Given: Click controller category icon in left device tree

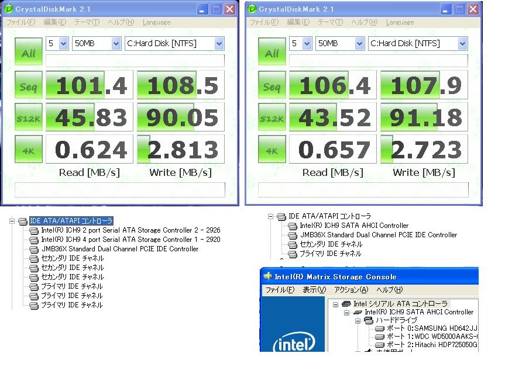Looking at the screenshot, I should point(23,221).
